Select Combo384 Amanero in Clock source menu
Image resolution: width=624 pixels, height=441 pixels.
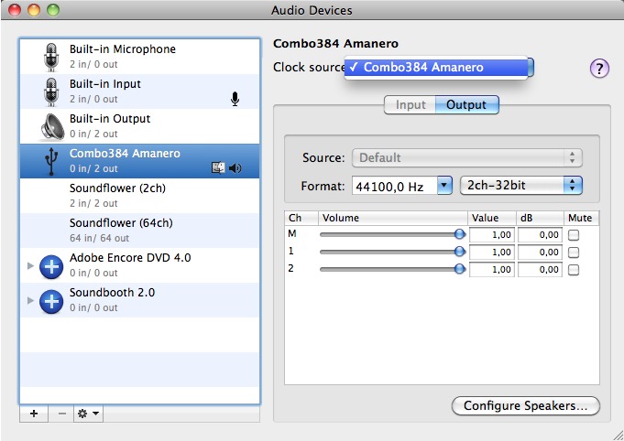[x=436, y=68]
